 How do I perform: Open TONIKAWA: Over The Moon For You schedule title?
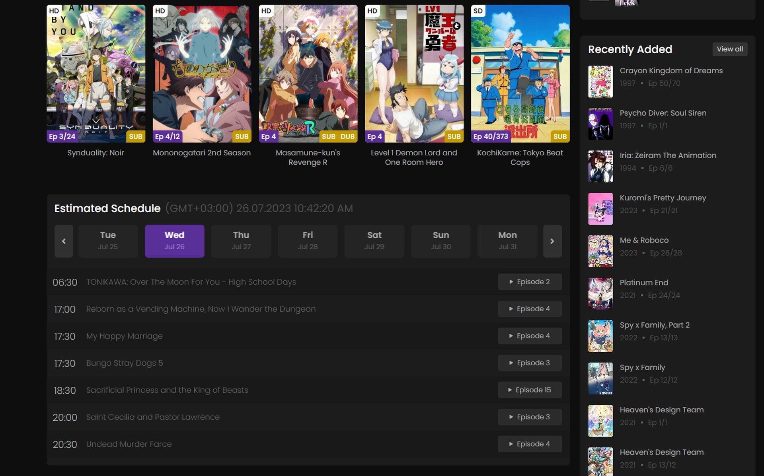tap(191, 282)
